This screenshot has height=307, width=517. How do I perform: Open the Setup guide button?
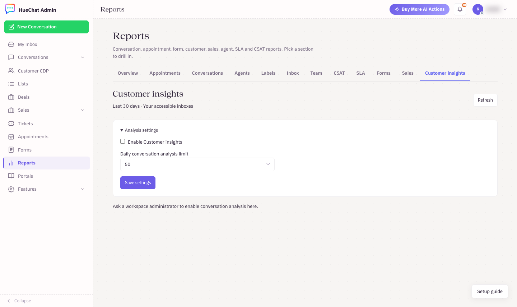(x=490, y=292)
